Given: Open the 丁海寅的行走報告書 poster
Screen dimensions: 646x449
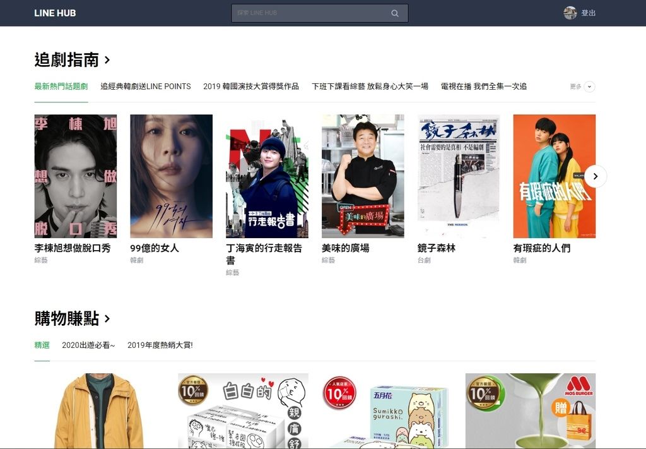Looking at the screenshot, I should [267, 176].
